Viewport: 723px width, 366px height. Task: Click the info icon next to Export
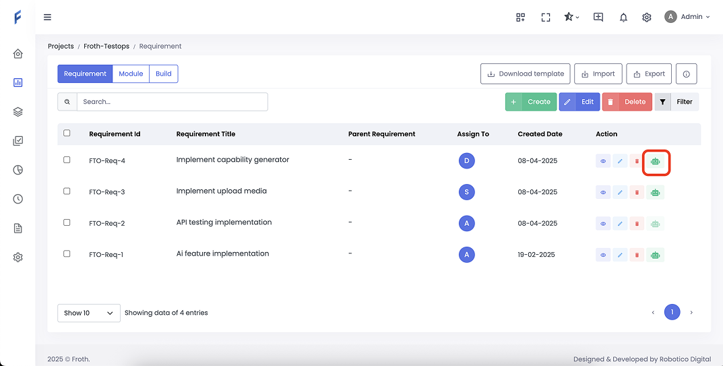[x=686, y=74]
